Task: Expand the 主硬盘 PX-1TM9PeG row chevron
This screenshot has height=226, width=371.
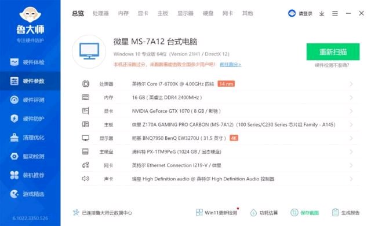Action: click(351, 151)
